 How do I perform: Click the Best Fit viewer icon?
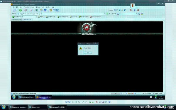tap(73, 102)
